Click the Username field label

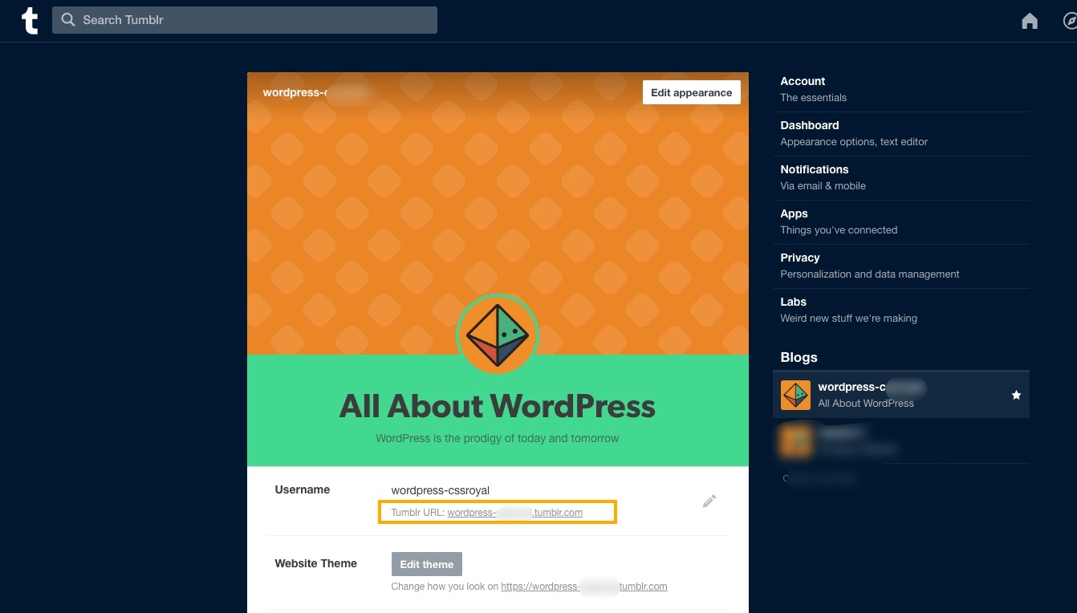[303, 489]
